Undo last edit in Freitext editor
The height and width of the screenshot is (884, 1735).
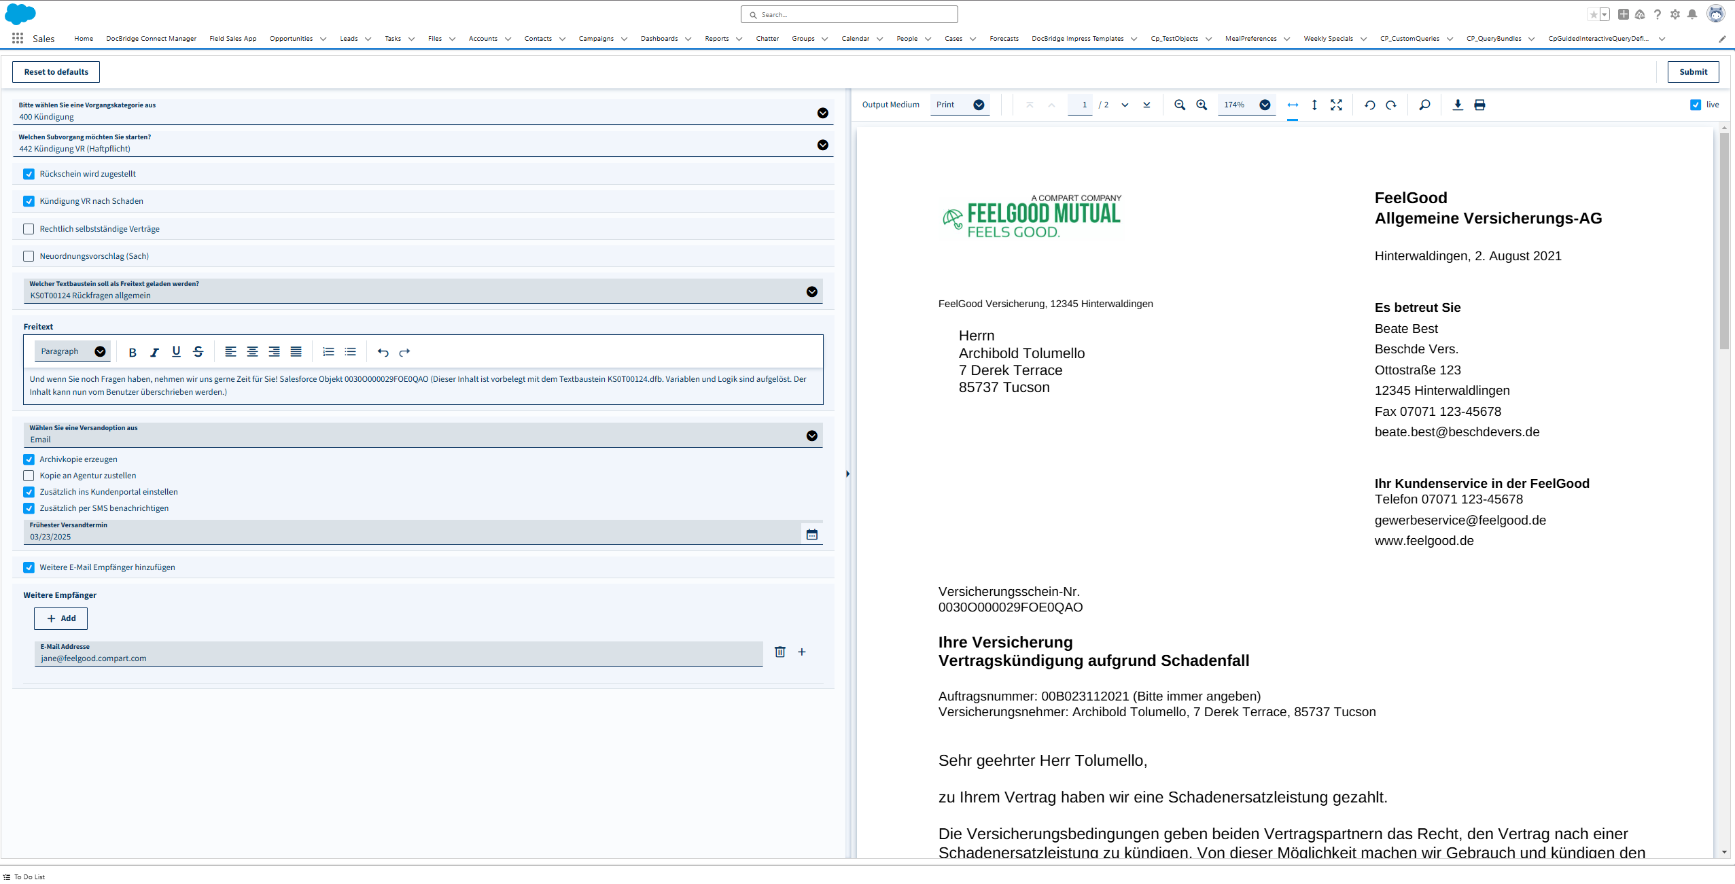point(383,352)
